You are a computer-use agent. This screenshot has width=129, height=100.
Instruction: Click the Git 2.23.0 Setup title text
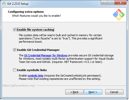point(18,4)
